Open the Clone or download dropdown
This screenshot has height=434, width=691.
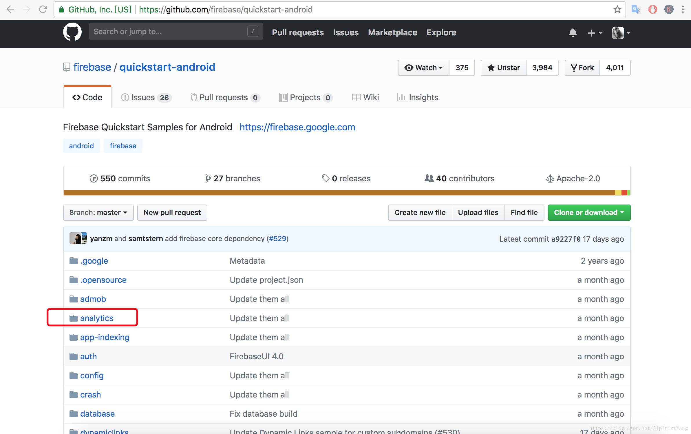coord(589,212)
